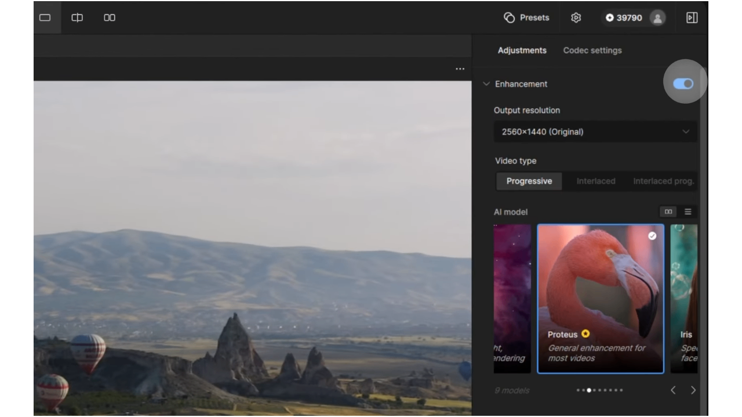Click the highlighted model pagination dot

click(x=589, y=390)
